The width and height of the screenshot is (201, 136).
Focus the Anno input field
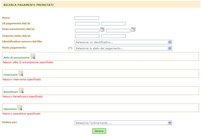coord(87,18)
